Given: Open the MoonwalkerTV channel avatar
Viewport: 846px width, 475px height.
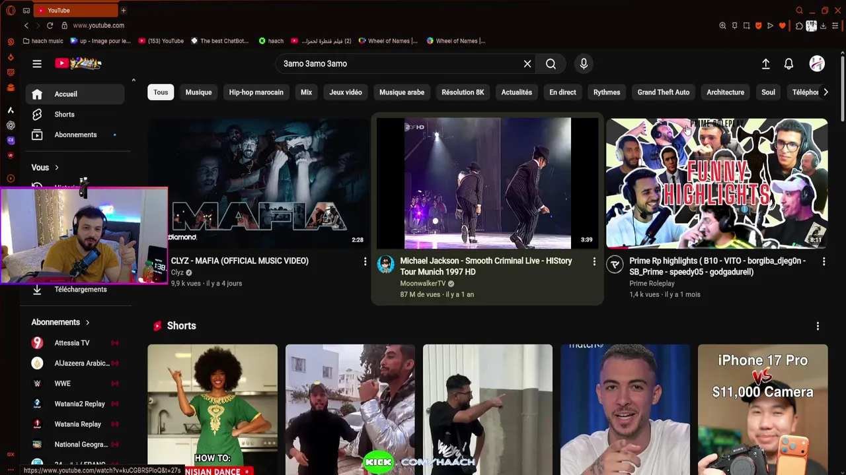Looking at the screenshot, I should coord(385,265).
